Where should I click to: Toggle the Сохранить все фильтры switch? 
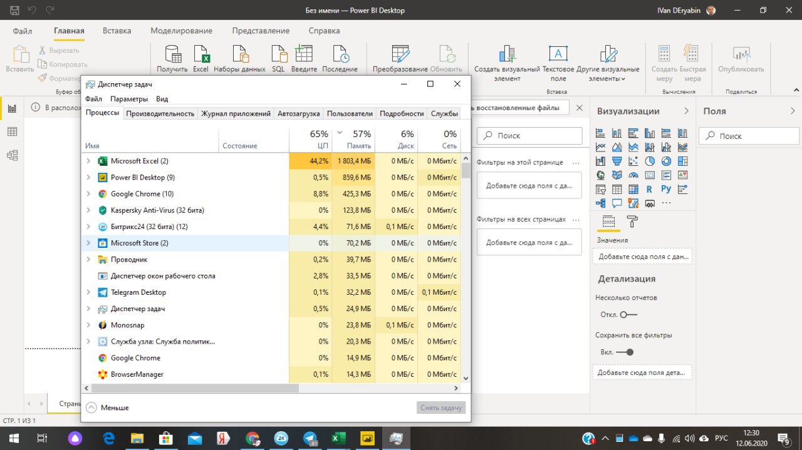[625, 352]
